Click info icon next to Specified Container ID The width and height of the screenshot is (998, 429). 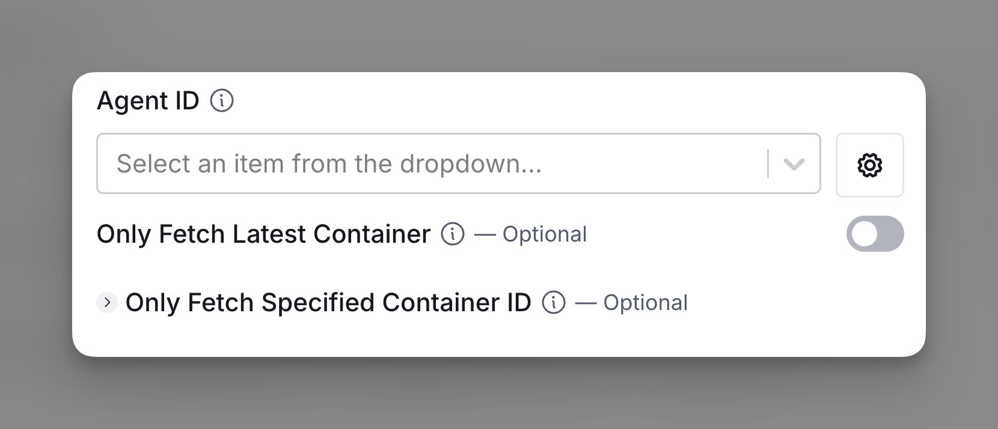[554, 303]
